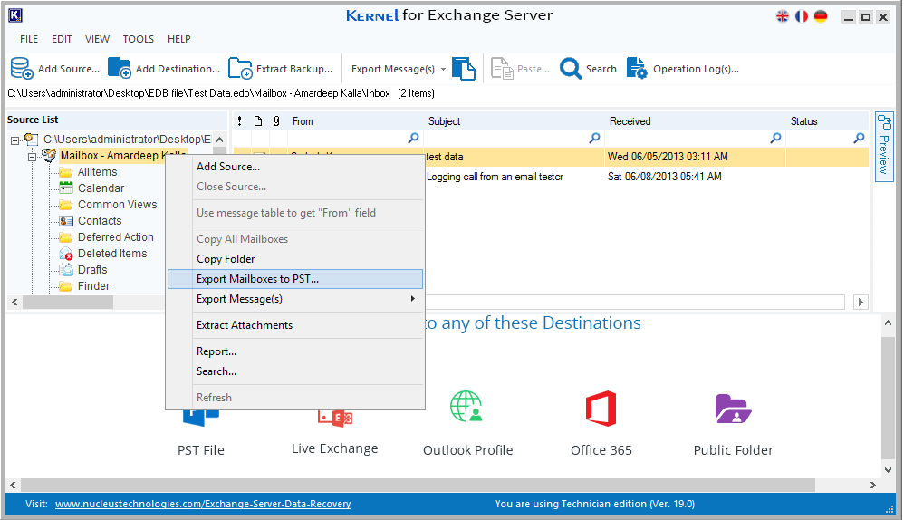Click the Status column search magnifier
The height and width of the screenshot is (520, 904).
859,138
